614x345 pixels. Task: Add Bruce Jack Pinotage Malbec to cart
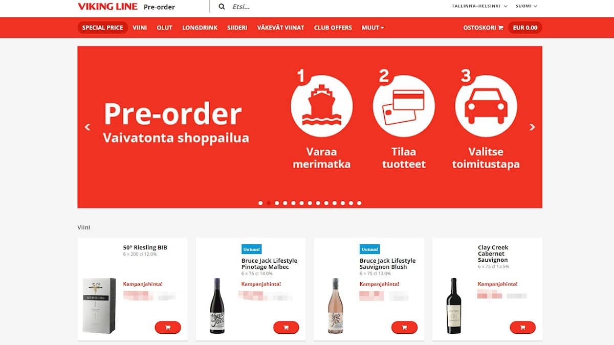click(286, 327)
